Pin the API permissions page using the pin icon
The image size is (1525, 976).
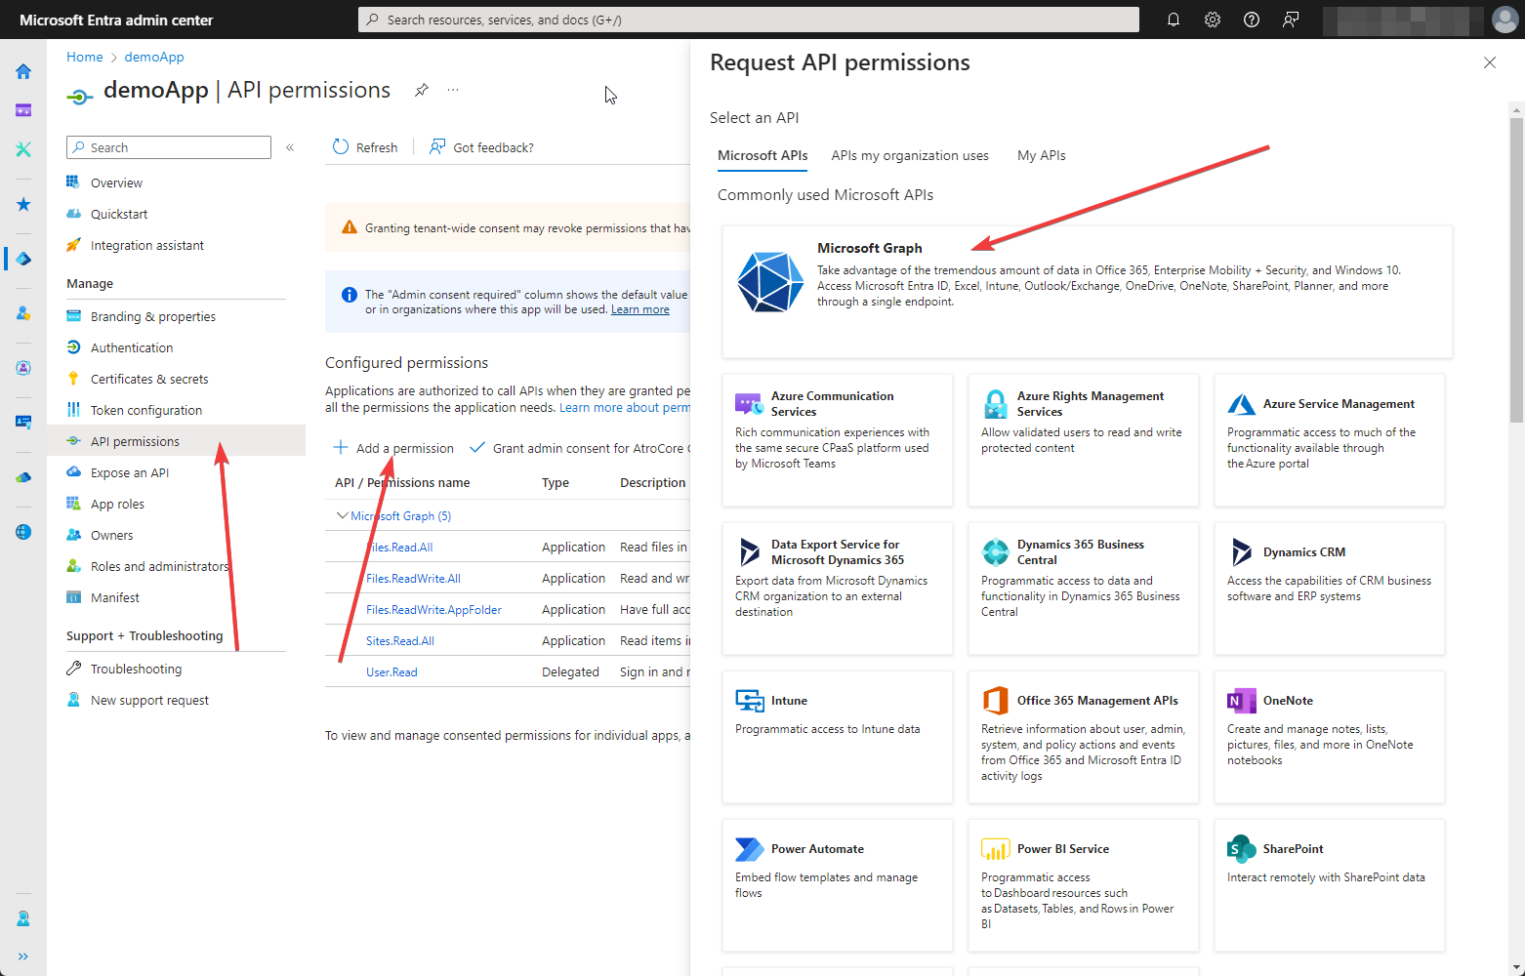(421, 89)
